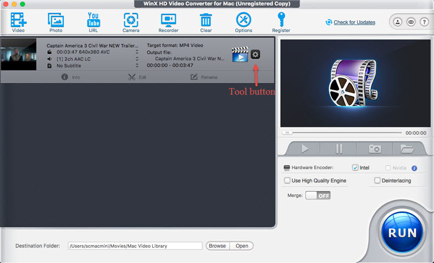Change the subtitle track selector
Screen dimensions: 434x263
pyautogui.click(x=137, y=66)
